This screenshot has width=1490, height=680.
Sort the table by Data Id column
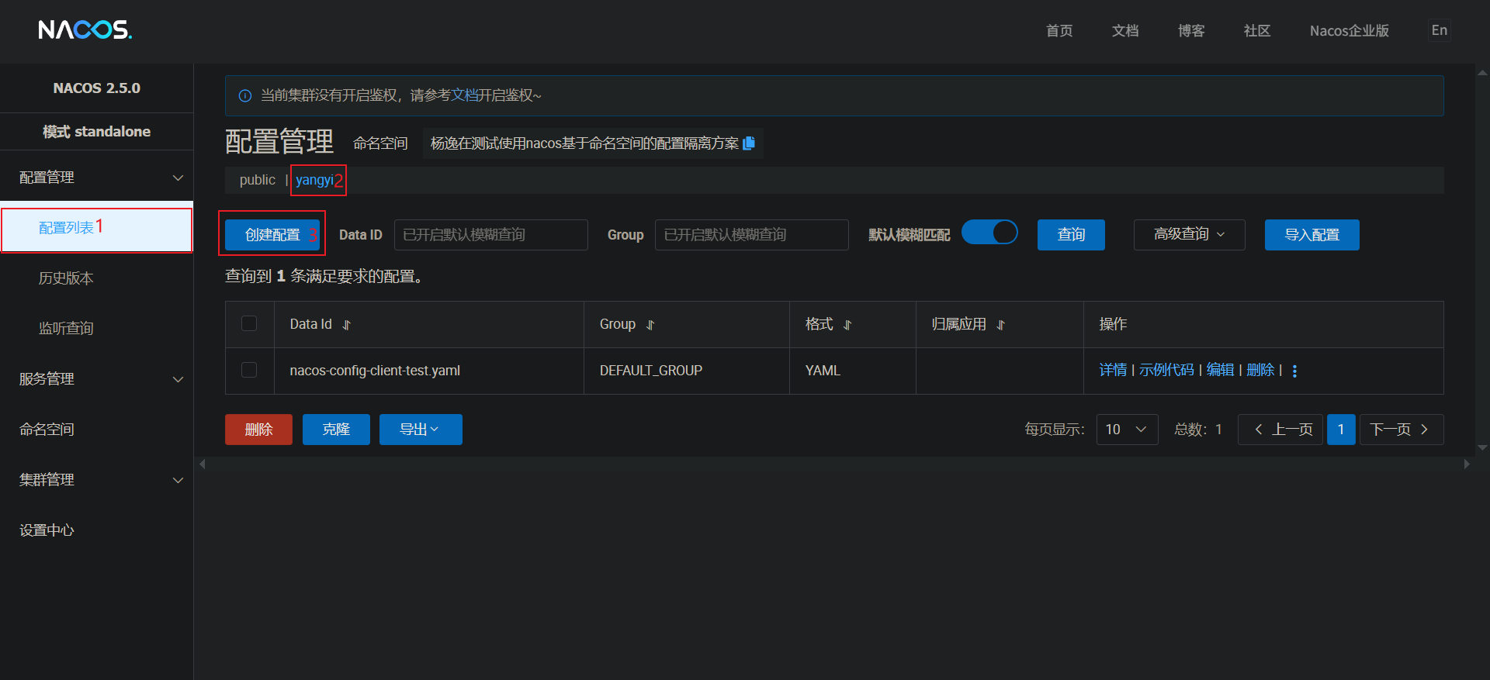(x=347, y=325)
